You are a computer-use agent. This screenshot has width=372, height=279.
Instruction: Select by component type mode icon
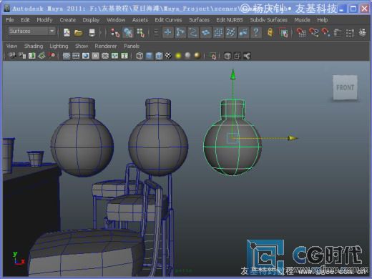(x=140, y=33)
